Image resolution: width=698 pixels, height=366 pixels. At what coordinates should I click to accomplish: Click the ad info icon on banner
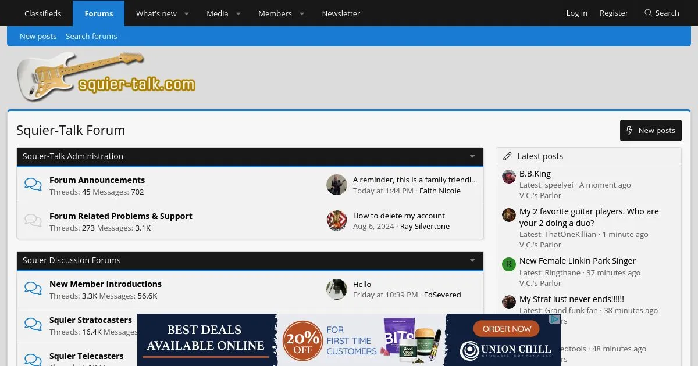coord(555,319)
